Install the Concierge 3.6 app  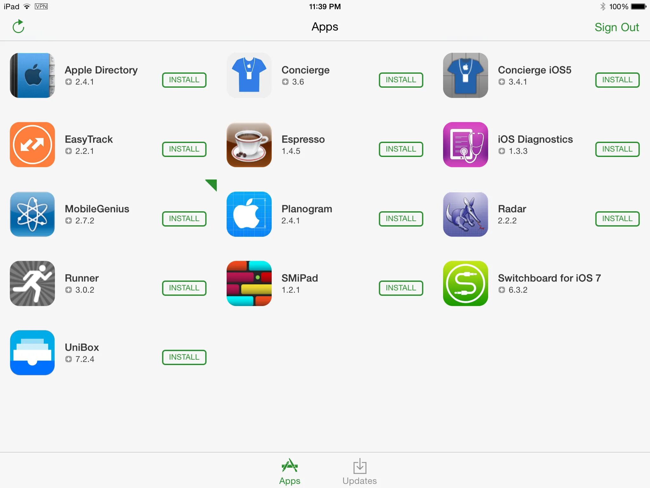(x=401, y=80)
